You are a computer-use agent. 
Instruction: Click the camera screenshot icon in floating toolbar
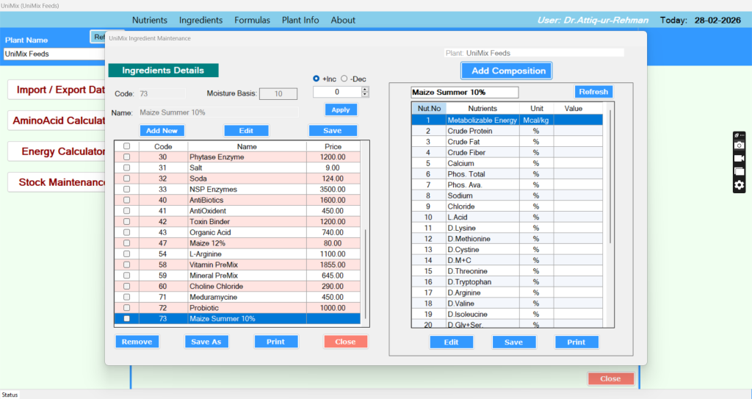coord(740,146)
